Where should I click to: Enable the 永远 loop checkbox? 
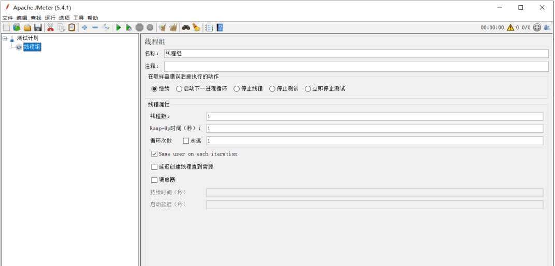coord(186,140)
